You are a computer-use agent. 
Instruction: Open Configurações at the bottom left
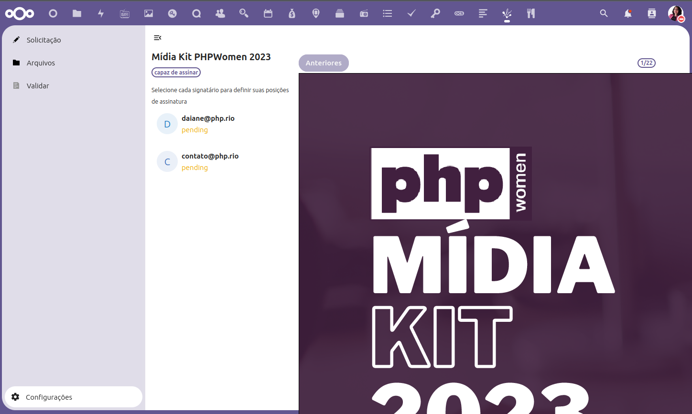[73, 397]
